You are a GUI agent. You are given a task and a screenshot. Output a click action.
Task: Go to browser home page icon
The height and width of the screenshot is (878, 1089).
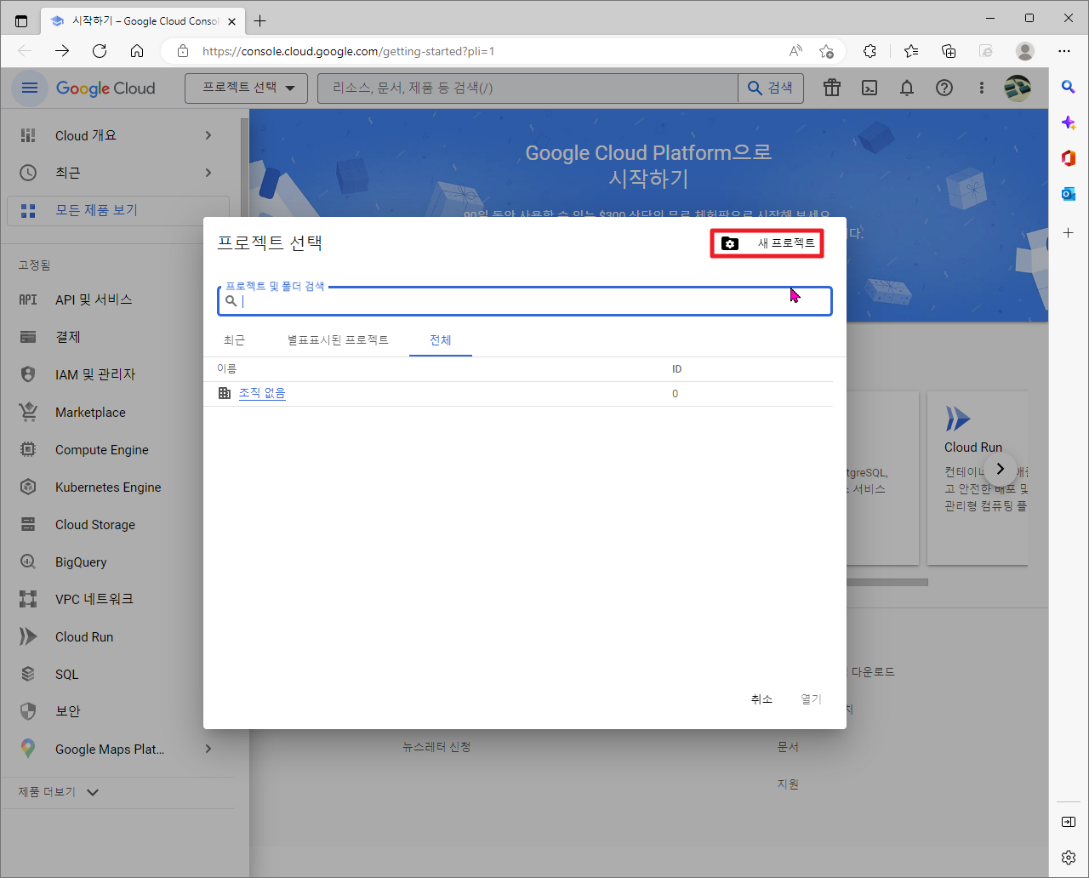137,51
